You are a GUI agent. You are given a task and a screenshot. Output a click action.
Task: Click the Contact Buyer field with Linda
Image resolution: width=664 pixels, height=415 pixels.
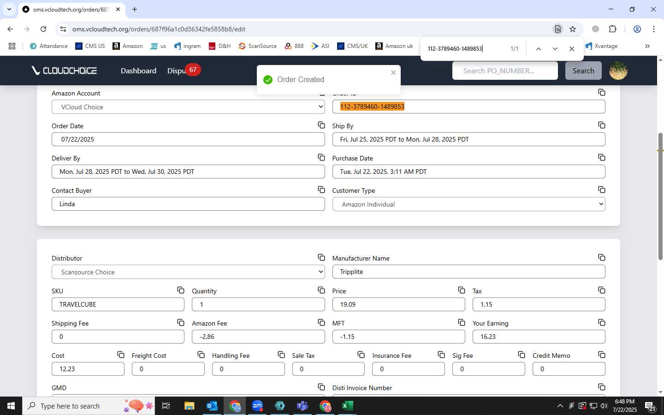click(x=188, y=204)
